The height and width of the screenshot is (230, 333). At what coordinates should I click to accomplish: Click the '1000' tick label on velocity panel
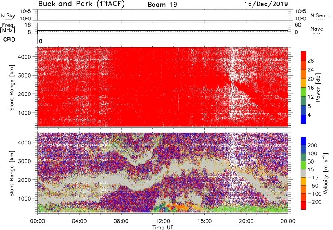point(24,198)
